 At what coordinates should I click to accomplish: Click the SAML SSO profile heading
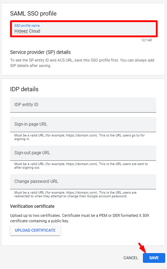tap(33, 13)
